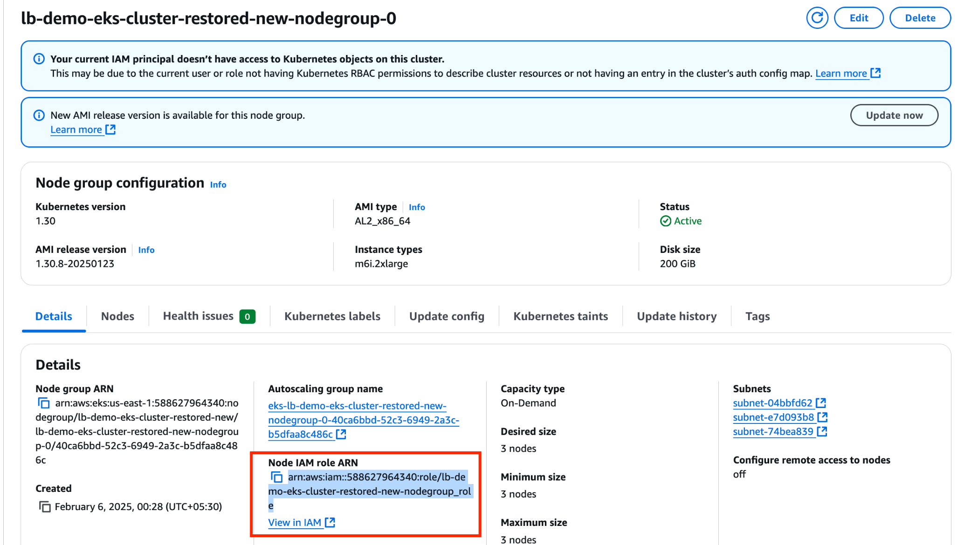Screen dimensions: 964x545
Task: Click the green Active status checkmark icon
Action: tap(666, 221)
